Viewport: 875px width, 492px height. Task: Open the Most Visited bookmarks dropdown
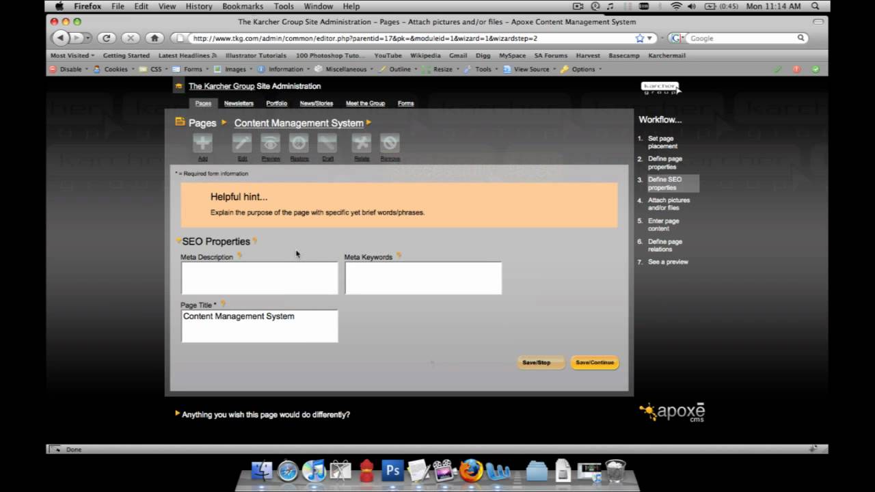click(x=72, y=55)
